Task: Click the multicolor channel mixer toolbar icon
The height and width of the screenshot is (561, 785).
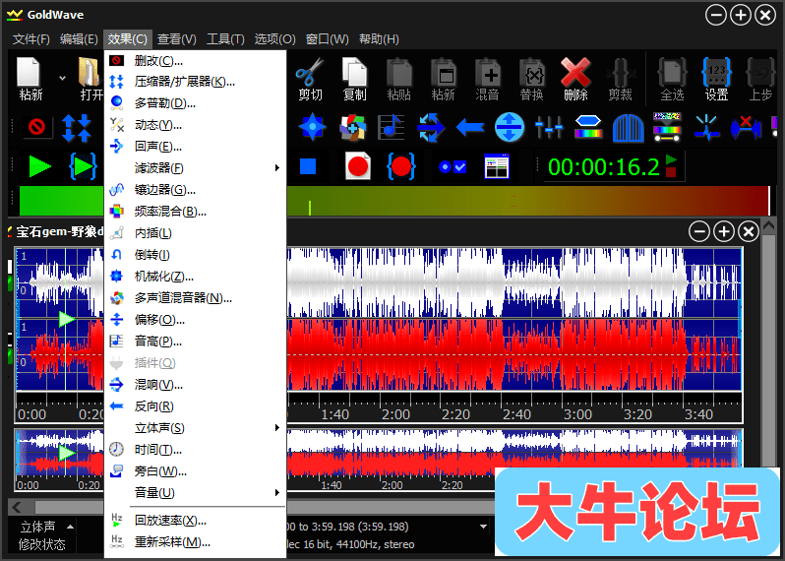Action: point(352,127)
